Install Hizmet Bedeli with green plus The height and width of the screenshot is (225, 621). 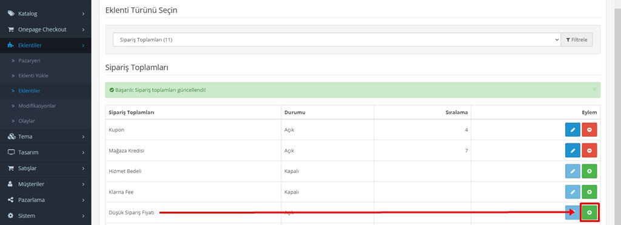(589, 171)
